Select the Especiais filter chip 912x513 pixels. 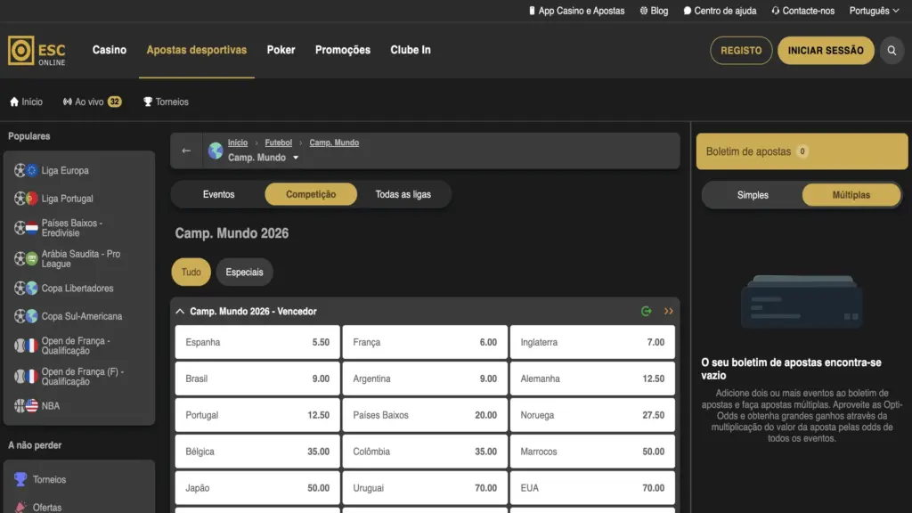tap(244, 272)
